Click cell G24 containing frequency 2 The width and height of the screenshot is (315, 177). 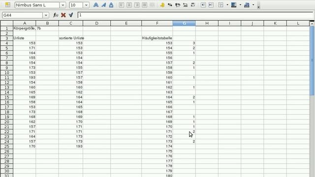coord(184,141)
